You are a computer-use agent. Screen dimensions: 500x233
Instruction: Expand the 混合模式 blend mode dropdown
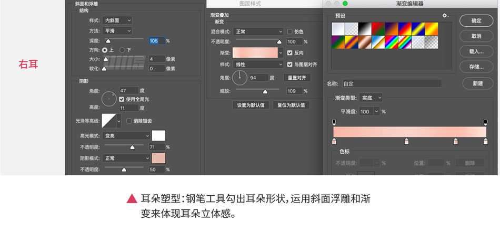[x=258, y=31]
